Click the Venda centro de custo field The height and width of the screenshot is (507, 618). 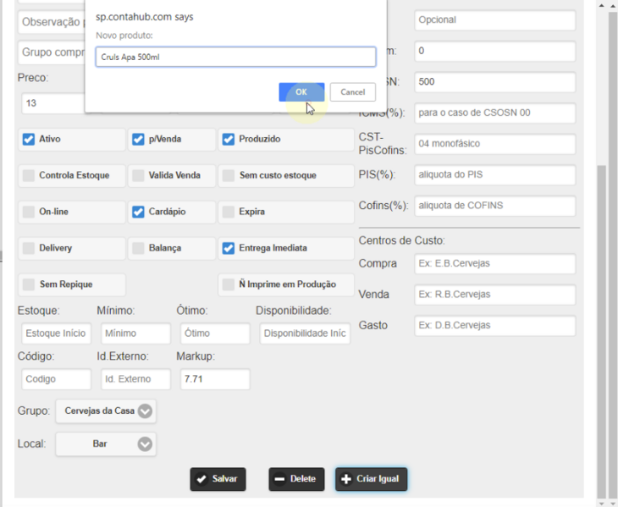pos(495,295)
